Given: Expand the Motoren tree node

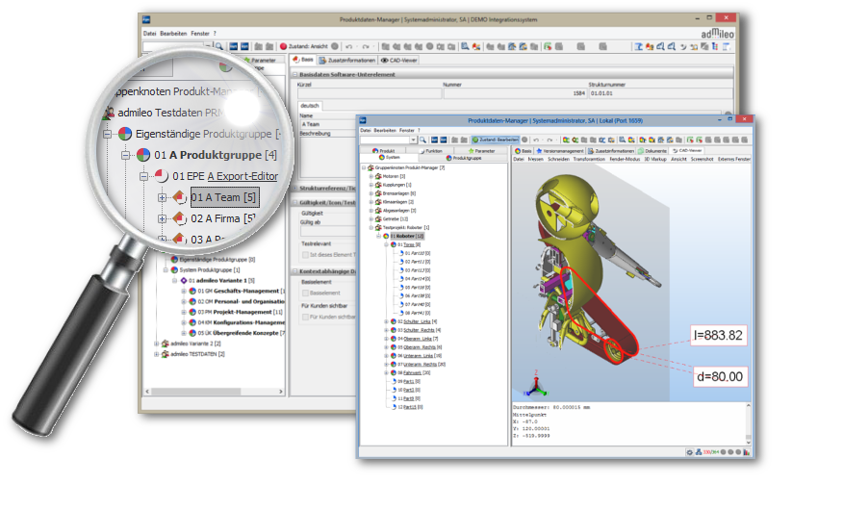Looking at the screenshot, I should tap(370, 176).
